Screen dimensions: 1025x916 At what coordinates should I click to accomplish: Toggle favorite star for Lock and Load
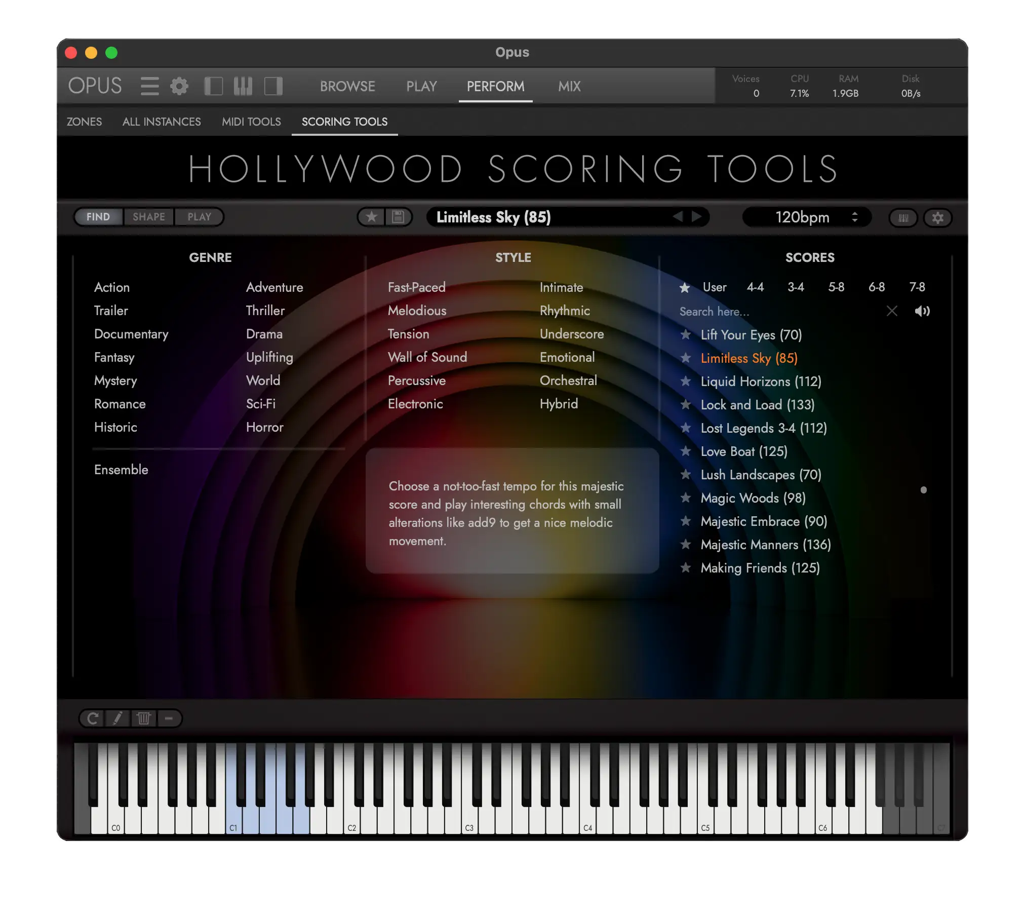pyautogui.click(x=686, y=404)
